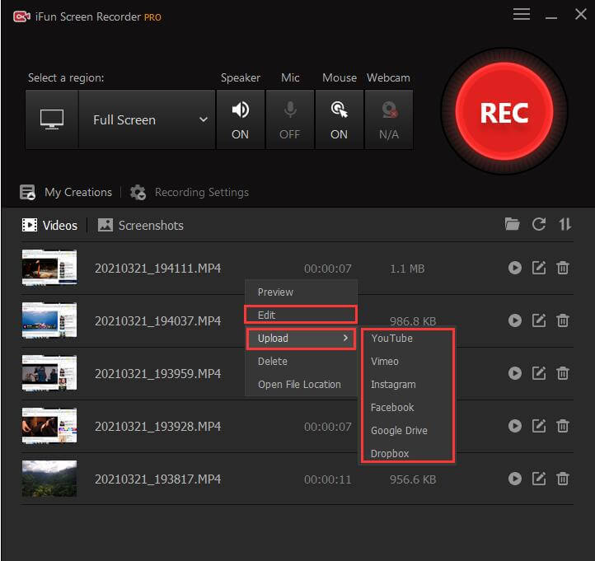Play 20210321_193817.MP4
This screenshot has height=561, width=595.
click(514, 479)
